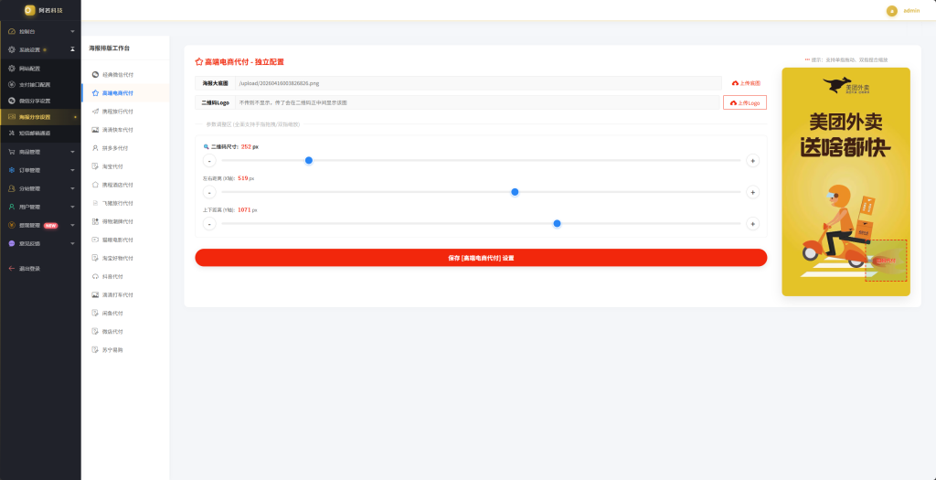936x480 pixels.
Task: Click the 高端电商代付 heading star icon
Action: point(199,61)
